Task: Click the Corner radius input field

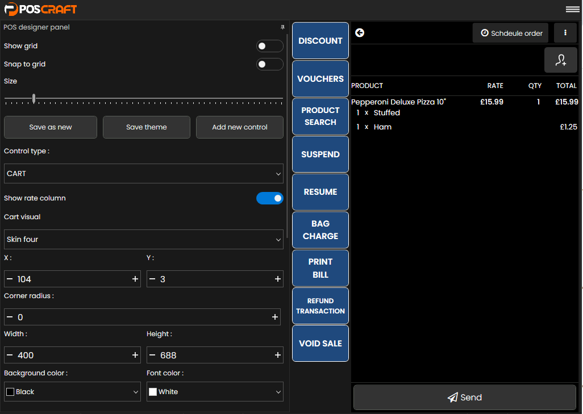Action: [x=142, y=317]
